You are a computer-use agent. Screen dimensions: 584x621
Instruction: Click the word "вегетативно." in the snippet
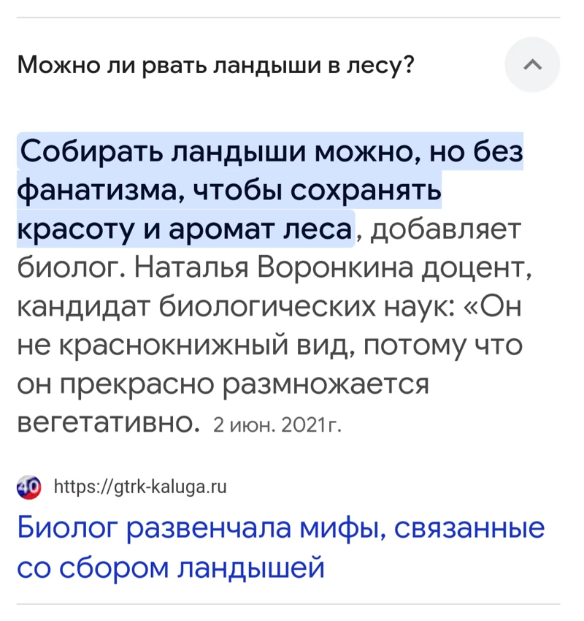pyautogui.click(x=109, y=422)
